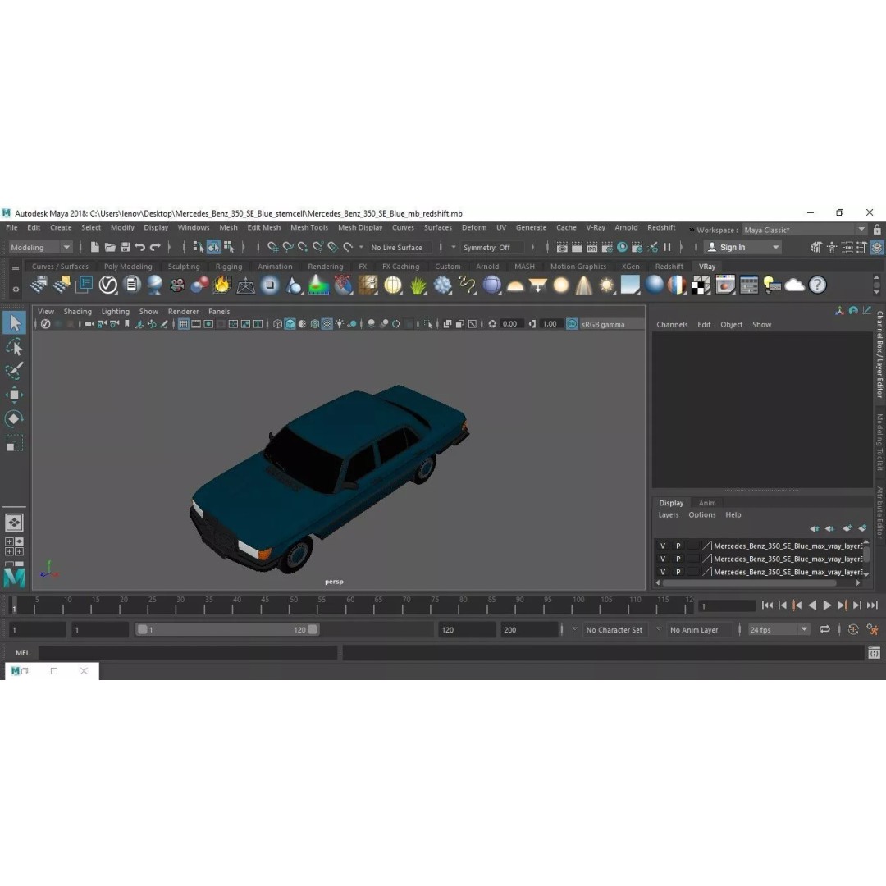Activate the Move tool in toolbox
This screenshot has height=886, width=886.
pyautogui.click(x=15, y=395)
